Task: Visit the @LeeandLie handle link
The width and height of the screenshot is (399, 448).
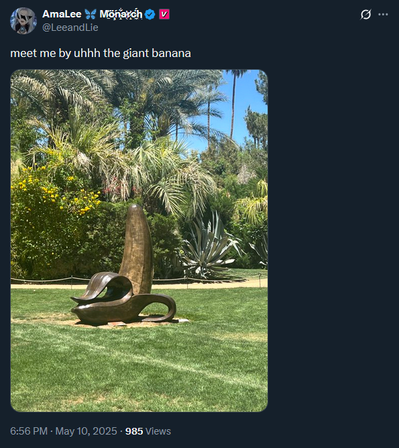Action: coord(70,27)
